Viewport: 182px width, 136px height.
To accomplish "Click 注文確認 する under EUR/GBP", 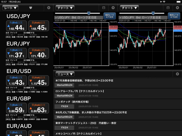I will pos(29,115).
